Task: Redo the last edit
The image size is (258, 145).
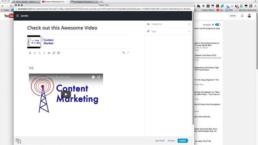Action: [x=128, y=53]
